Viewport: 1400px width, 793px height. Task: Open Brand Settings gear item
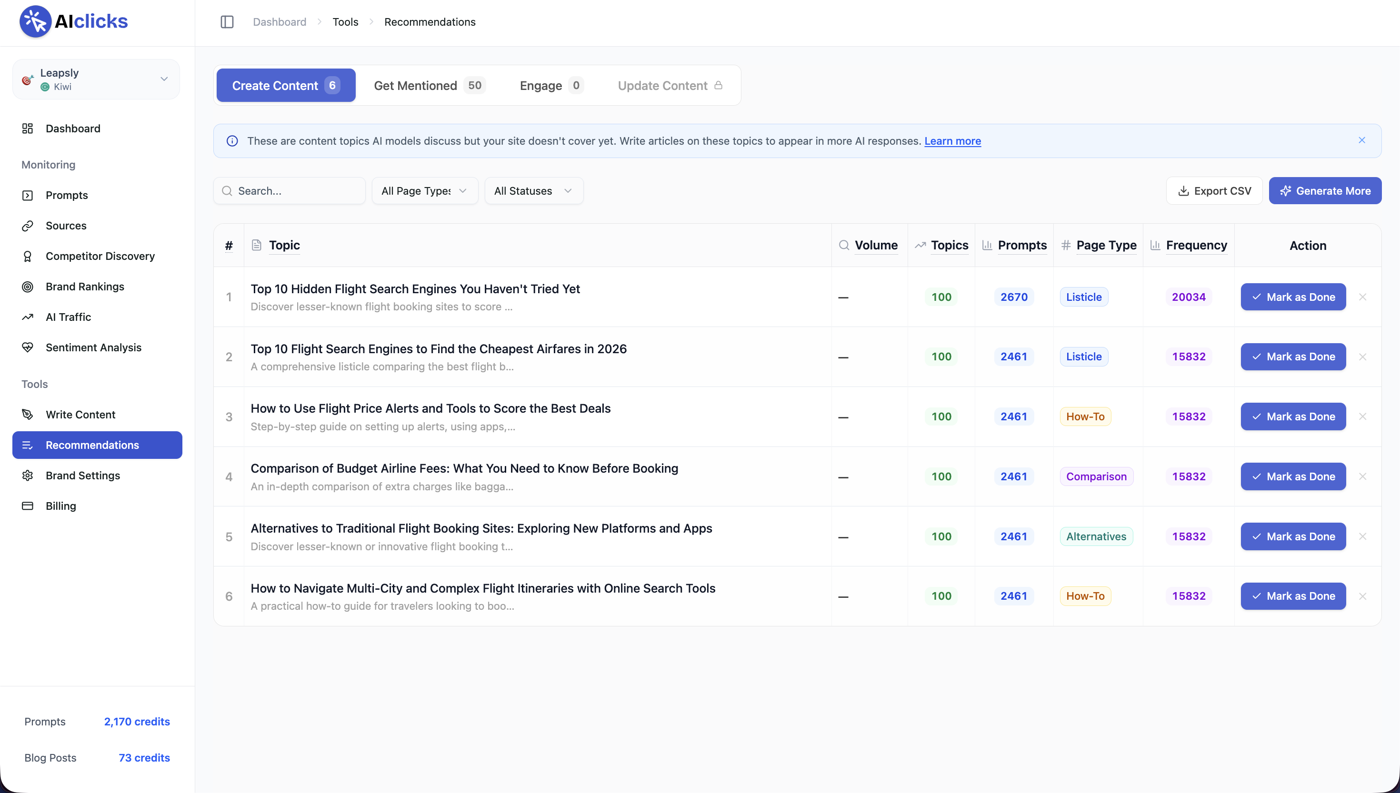pos(82,476)
